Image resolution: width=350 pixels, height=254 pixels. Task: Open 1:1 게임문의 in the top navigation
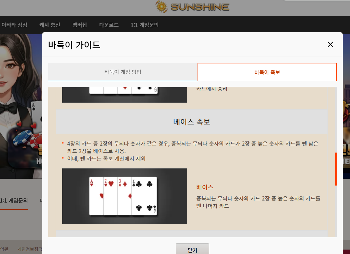[145, 25]
